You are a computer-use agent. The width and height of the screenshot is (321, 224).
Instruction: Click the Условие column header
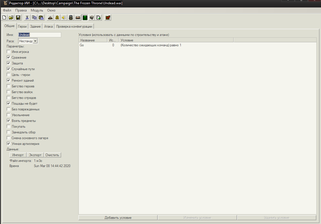[176, 40]
